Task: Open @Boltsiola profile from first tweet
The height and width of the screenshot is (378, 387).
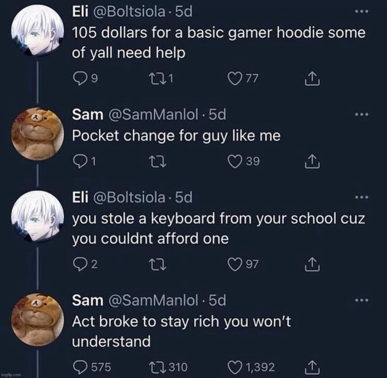Action: coord(128,11)
